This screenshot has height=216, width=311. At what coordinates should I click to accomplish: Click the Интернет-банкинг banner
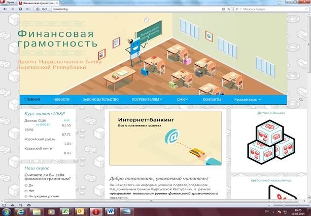pyautogui.click(x=165, y=138)
